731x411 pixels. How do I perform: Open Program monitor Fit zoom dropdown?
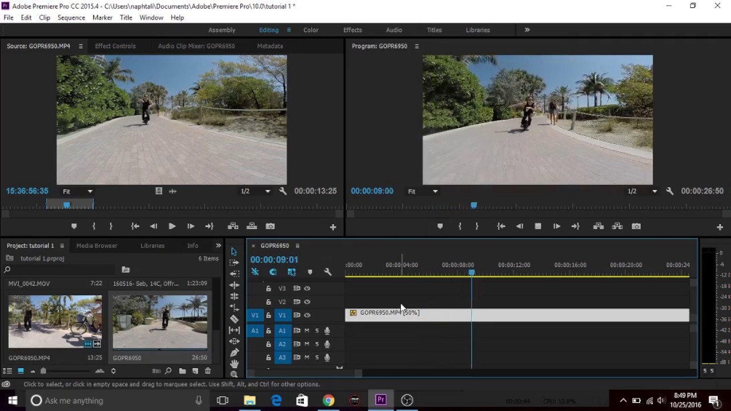pos(423,191)
